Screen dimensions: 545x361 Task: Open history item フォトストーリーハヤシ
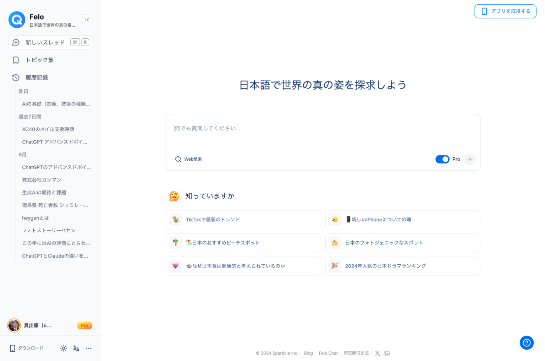(x=49, y=231)
